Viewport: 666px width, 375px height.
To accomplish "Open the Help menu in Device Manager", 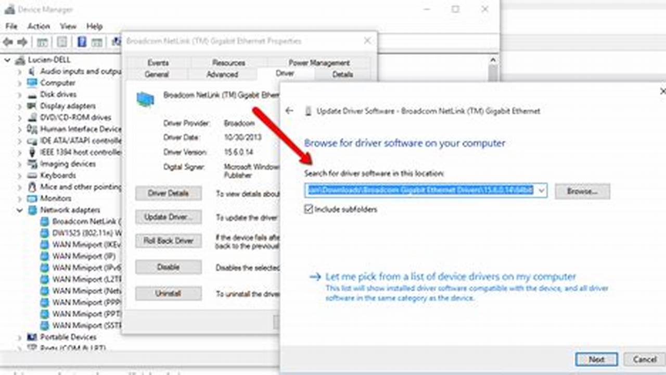I will point(94,26).
